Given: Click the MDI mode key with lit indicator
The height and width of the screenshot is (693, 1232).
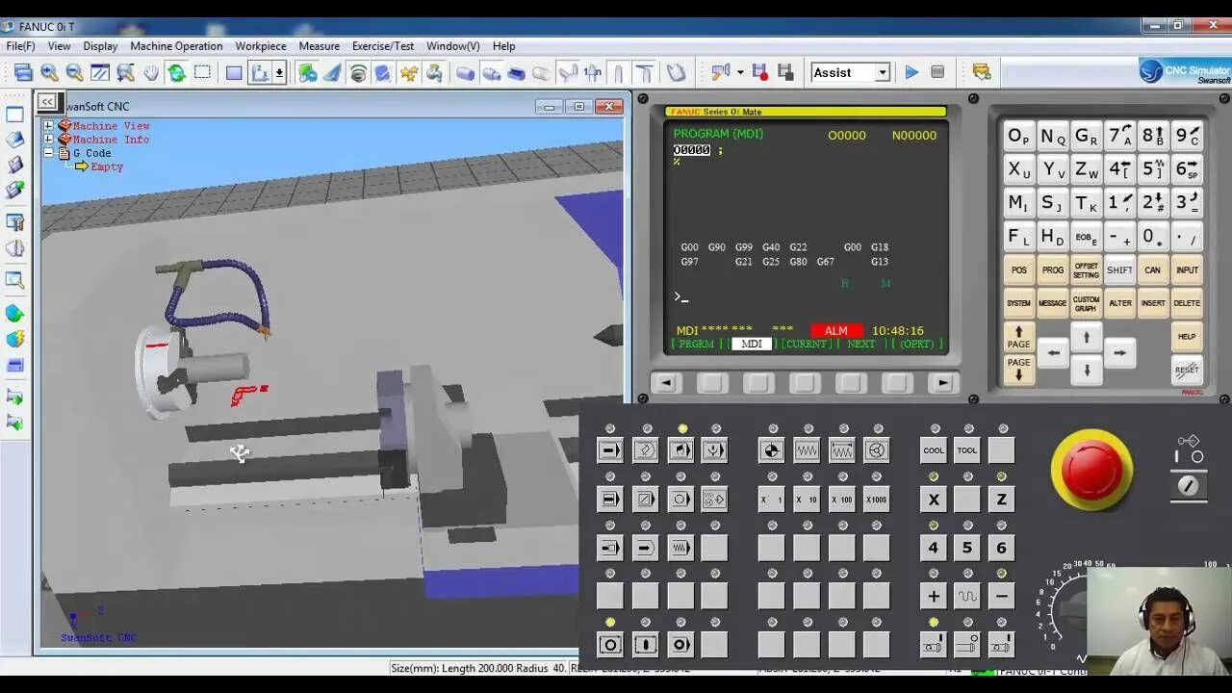Looking at the screenshot, I should click(680, 450).
